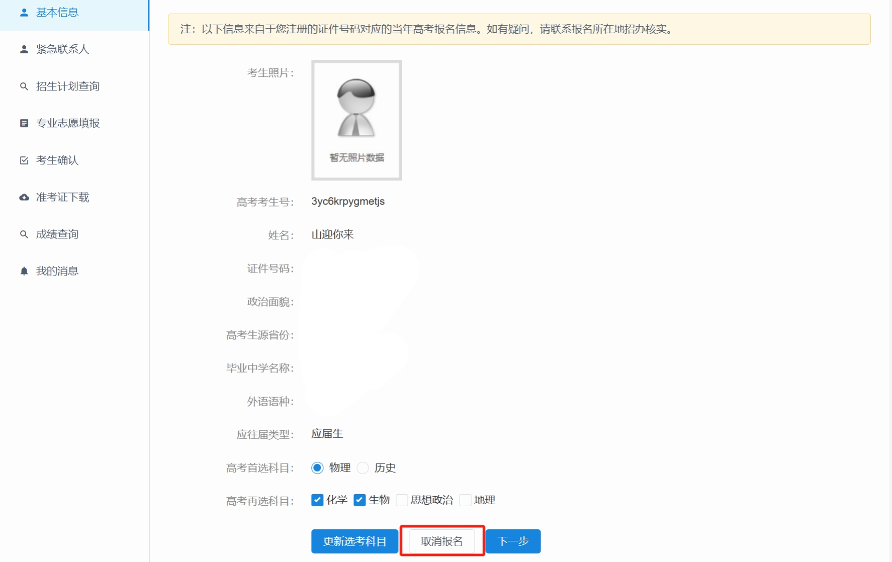The image size is (892, 562).
Task: Click the 考生照片 placeholder image
Action: coord(356,120)
